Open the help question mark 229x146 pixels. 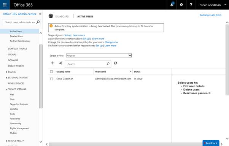click(x=191, y=5)
